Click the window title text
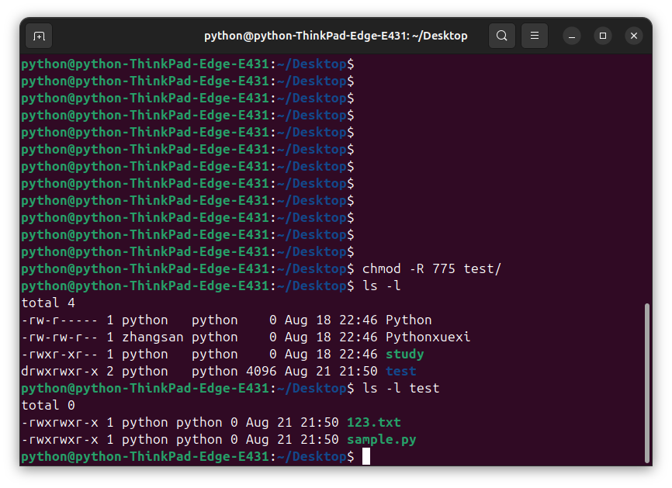672x488 pixels. [335, 36]
